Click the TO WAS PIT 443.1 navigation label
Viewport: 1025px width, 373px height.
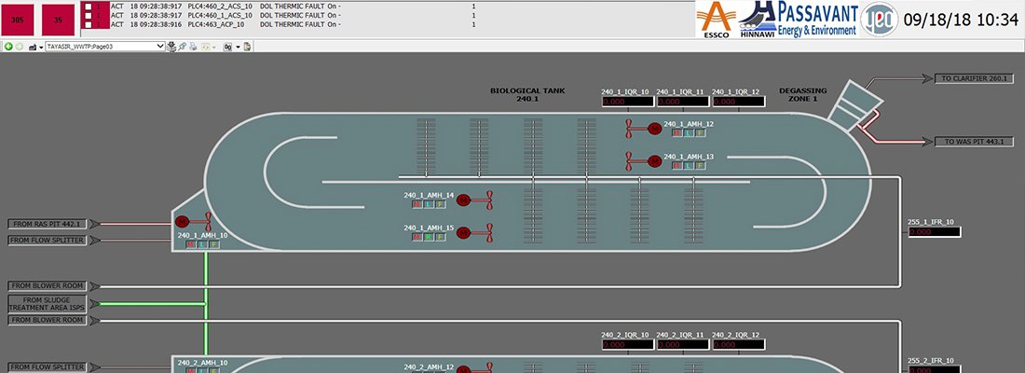pyautogui.click(x=974, y=142)
